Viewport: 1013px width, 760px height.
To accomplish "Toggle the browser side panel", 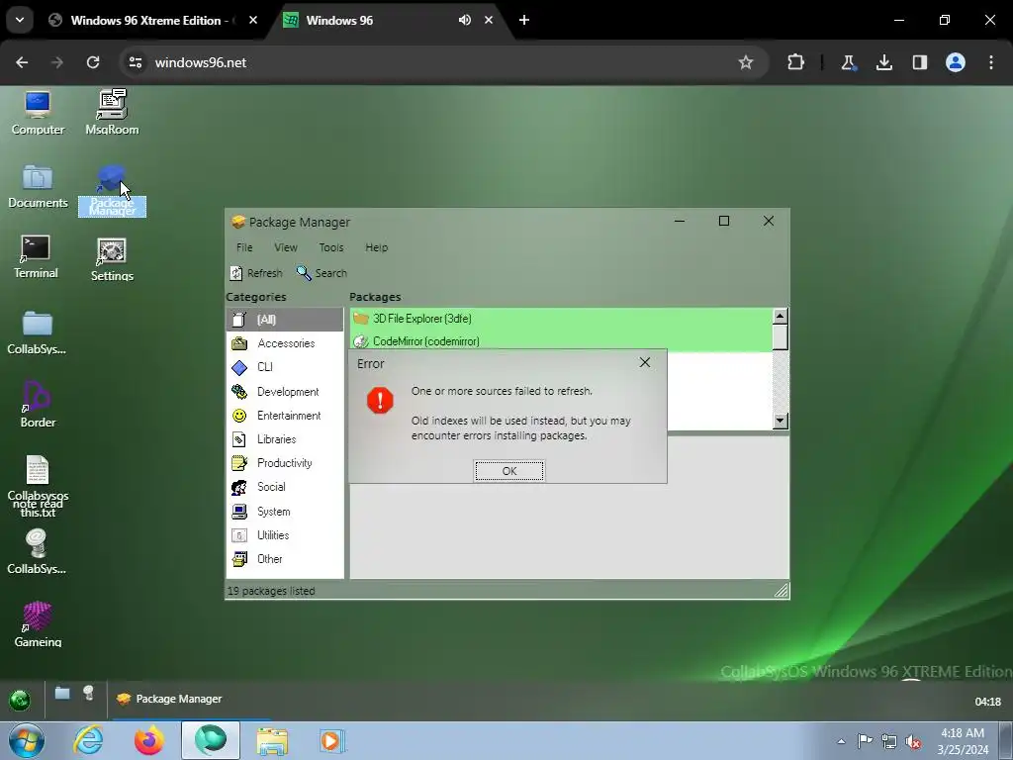I will pos(919,62).
